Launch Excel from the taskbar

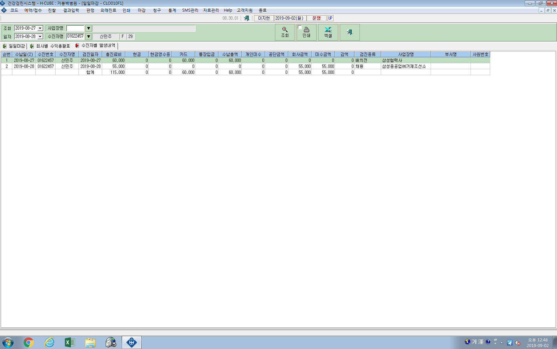pos(70,342)
